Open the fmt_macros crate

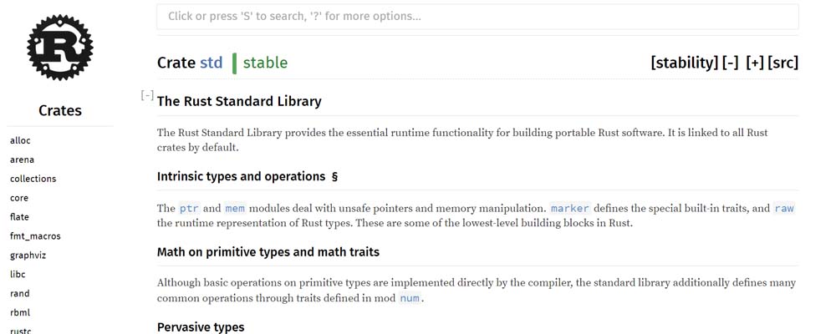(x=35, y=236)
